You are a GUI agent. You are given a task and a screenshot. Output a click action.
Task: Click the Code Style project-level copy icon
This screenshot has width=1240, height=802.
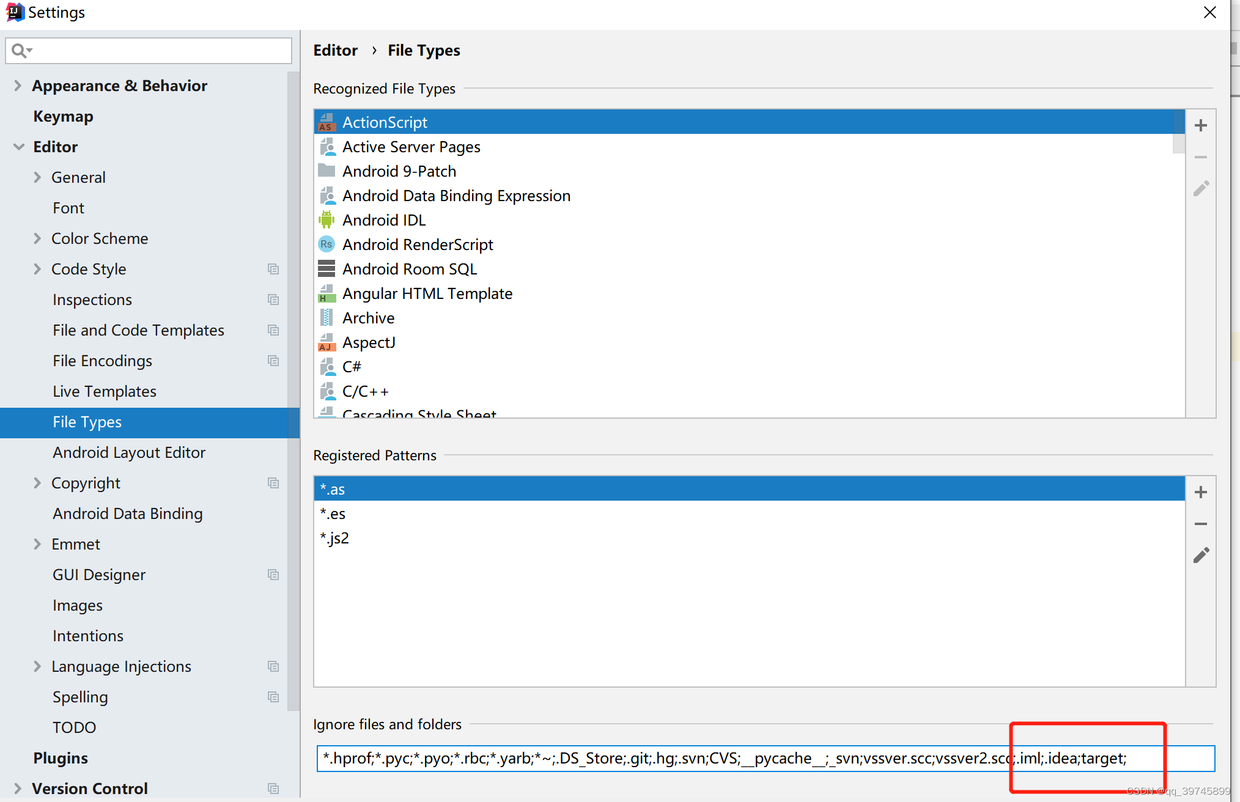[273, 269]
